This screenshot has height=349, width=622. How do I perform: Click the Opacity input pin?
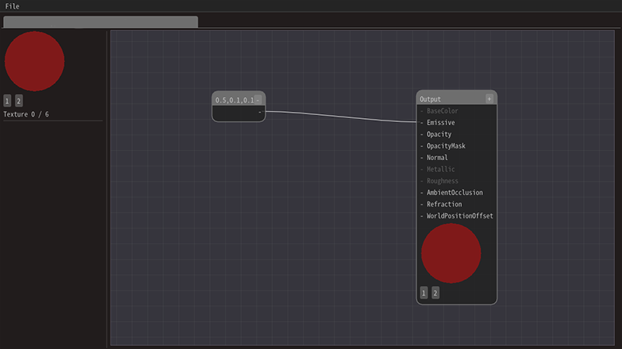coord(422,134)
